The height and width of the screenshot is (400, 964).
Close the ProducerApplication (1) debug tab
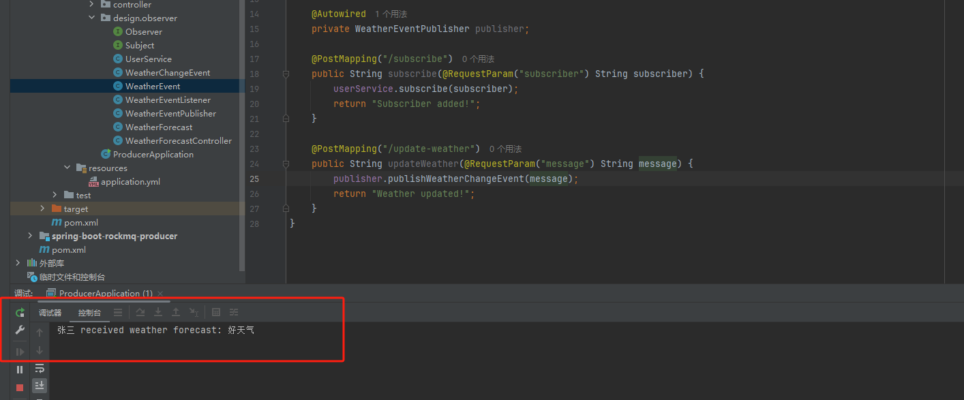point(160,294)
